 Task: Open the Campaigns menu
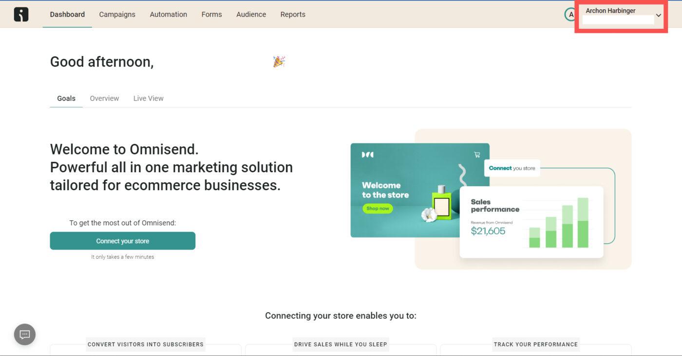117,15
